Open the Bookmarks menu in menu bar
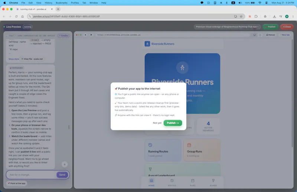Screen dimensions: 297x192 pyautogui.click(x=62, y=3)
